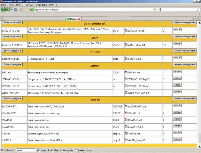The width and height of the screenshot is (201, 153).
Task: Select the Inven... browser tab
Action: click(x=73, y=19)
